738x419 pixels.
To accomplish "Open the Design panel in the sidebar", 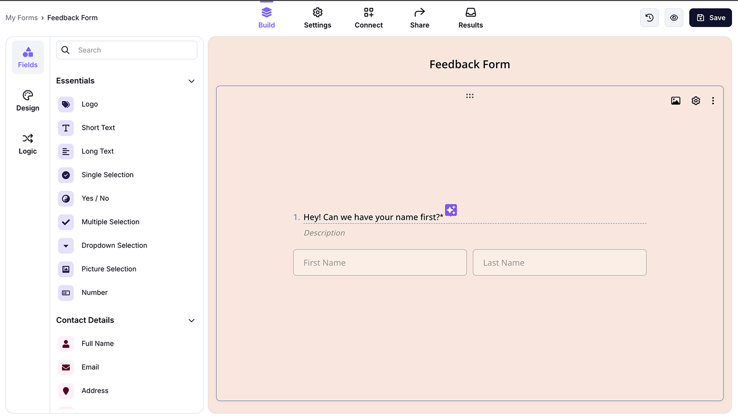I will click(28, 100).
